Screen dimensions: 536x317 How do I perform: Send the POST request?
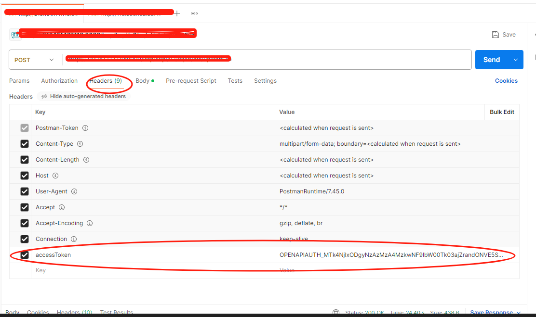(x=492, y=60)
